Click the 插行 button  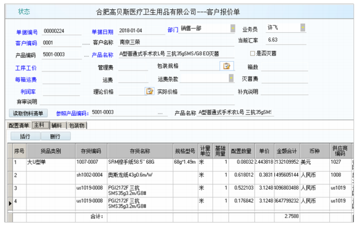[x=25, y=136]
